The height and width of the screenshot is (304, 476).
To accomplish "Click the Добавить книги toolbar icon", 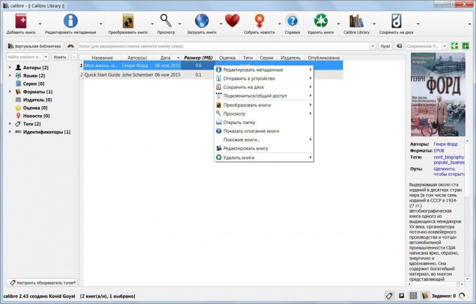I will pyautogui.click(x=21, y=22).
